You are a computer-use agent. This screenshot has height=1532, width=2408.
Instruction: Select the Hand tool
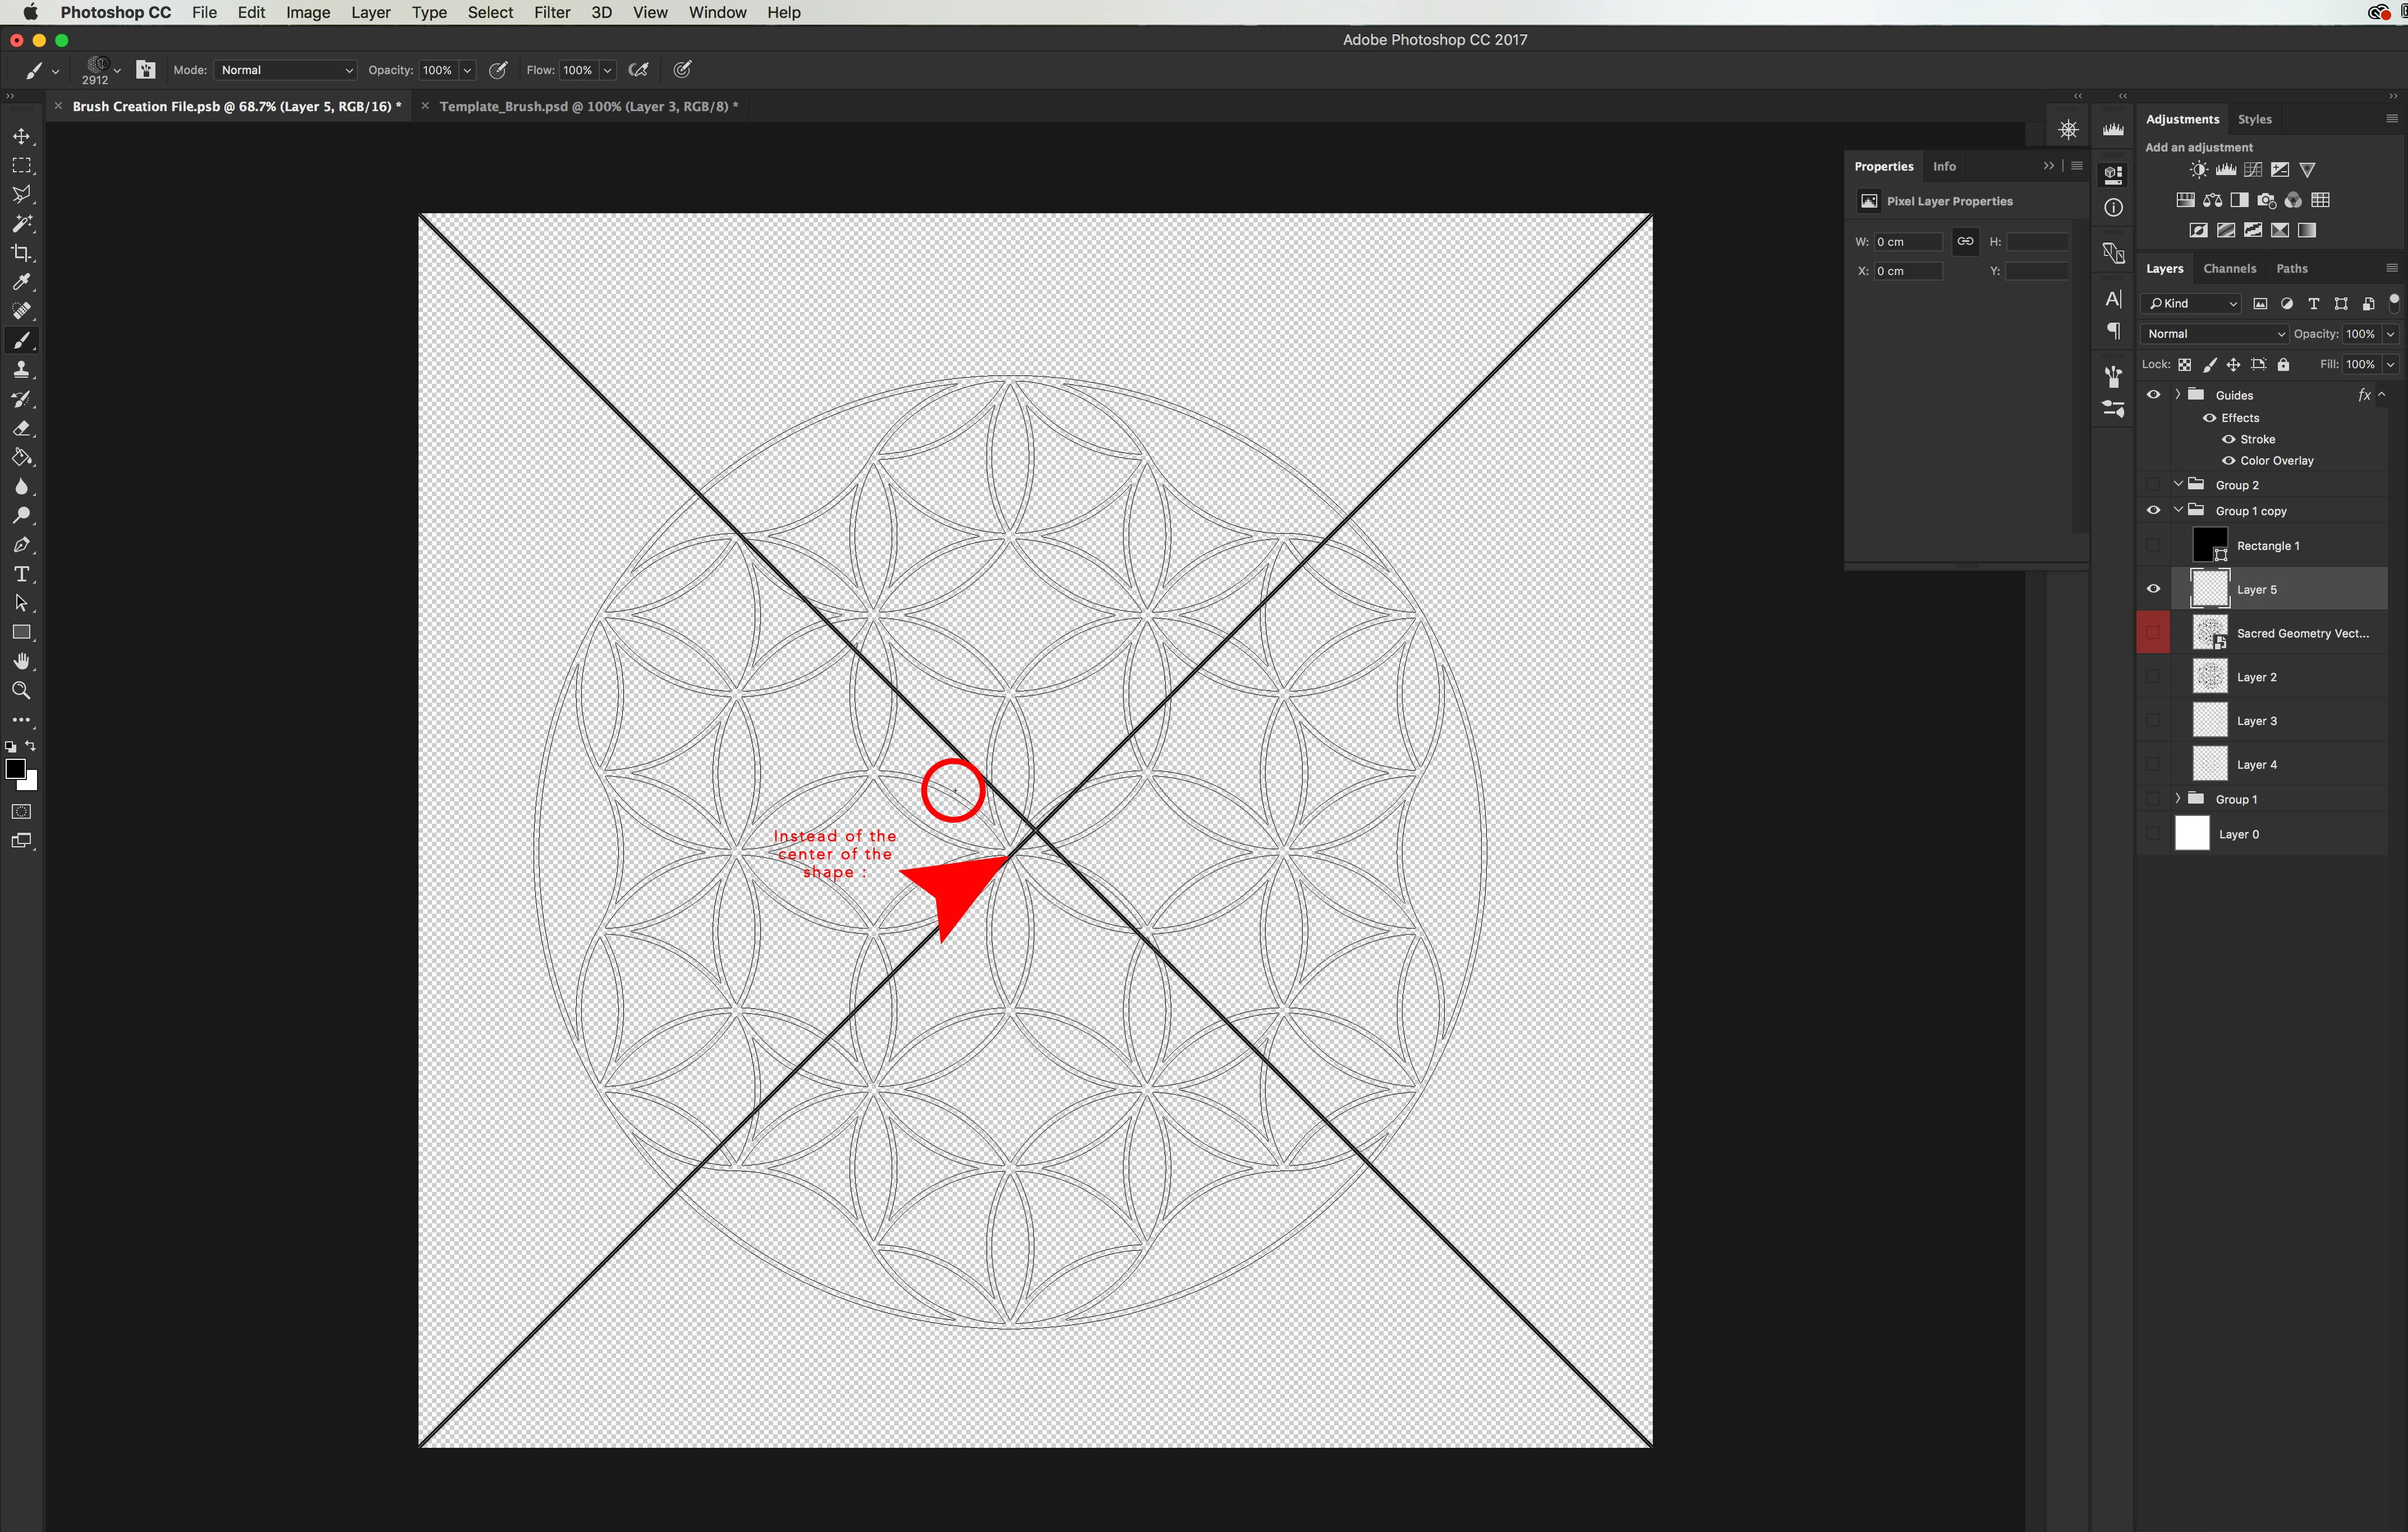click(x=21, y=662)
